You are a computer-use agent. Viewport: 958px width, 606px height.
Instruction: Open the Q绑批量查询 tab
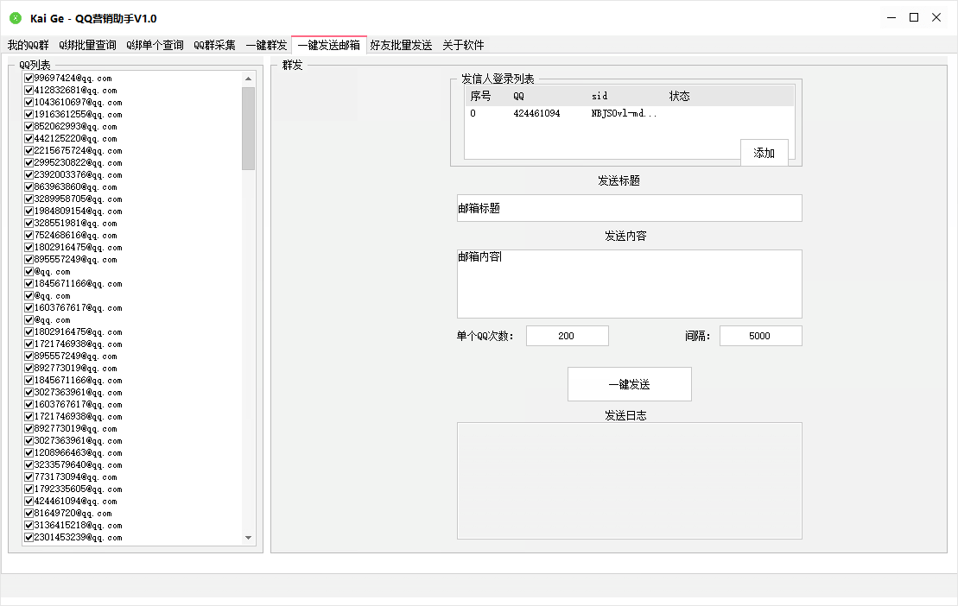[x=87, y=45]
